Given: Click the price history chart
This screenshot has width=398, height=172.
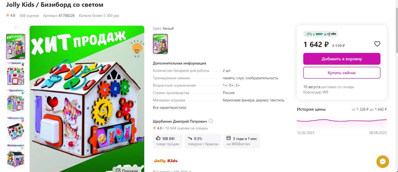Looking at the screenshot, I should 342,122.
